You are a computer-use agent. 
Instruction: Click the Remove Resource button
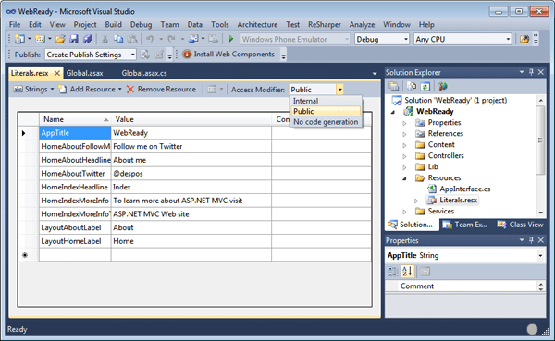tap(161, 89)
